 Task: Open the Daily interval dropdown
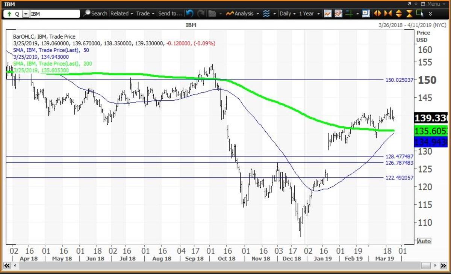click(x=288, y=14)
